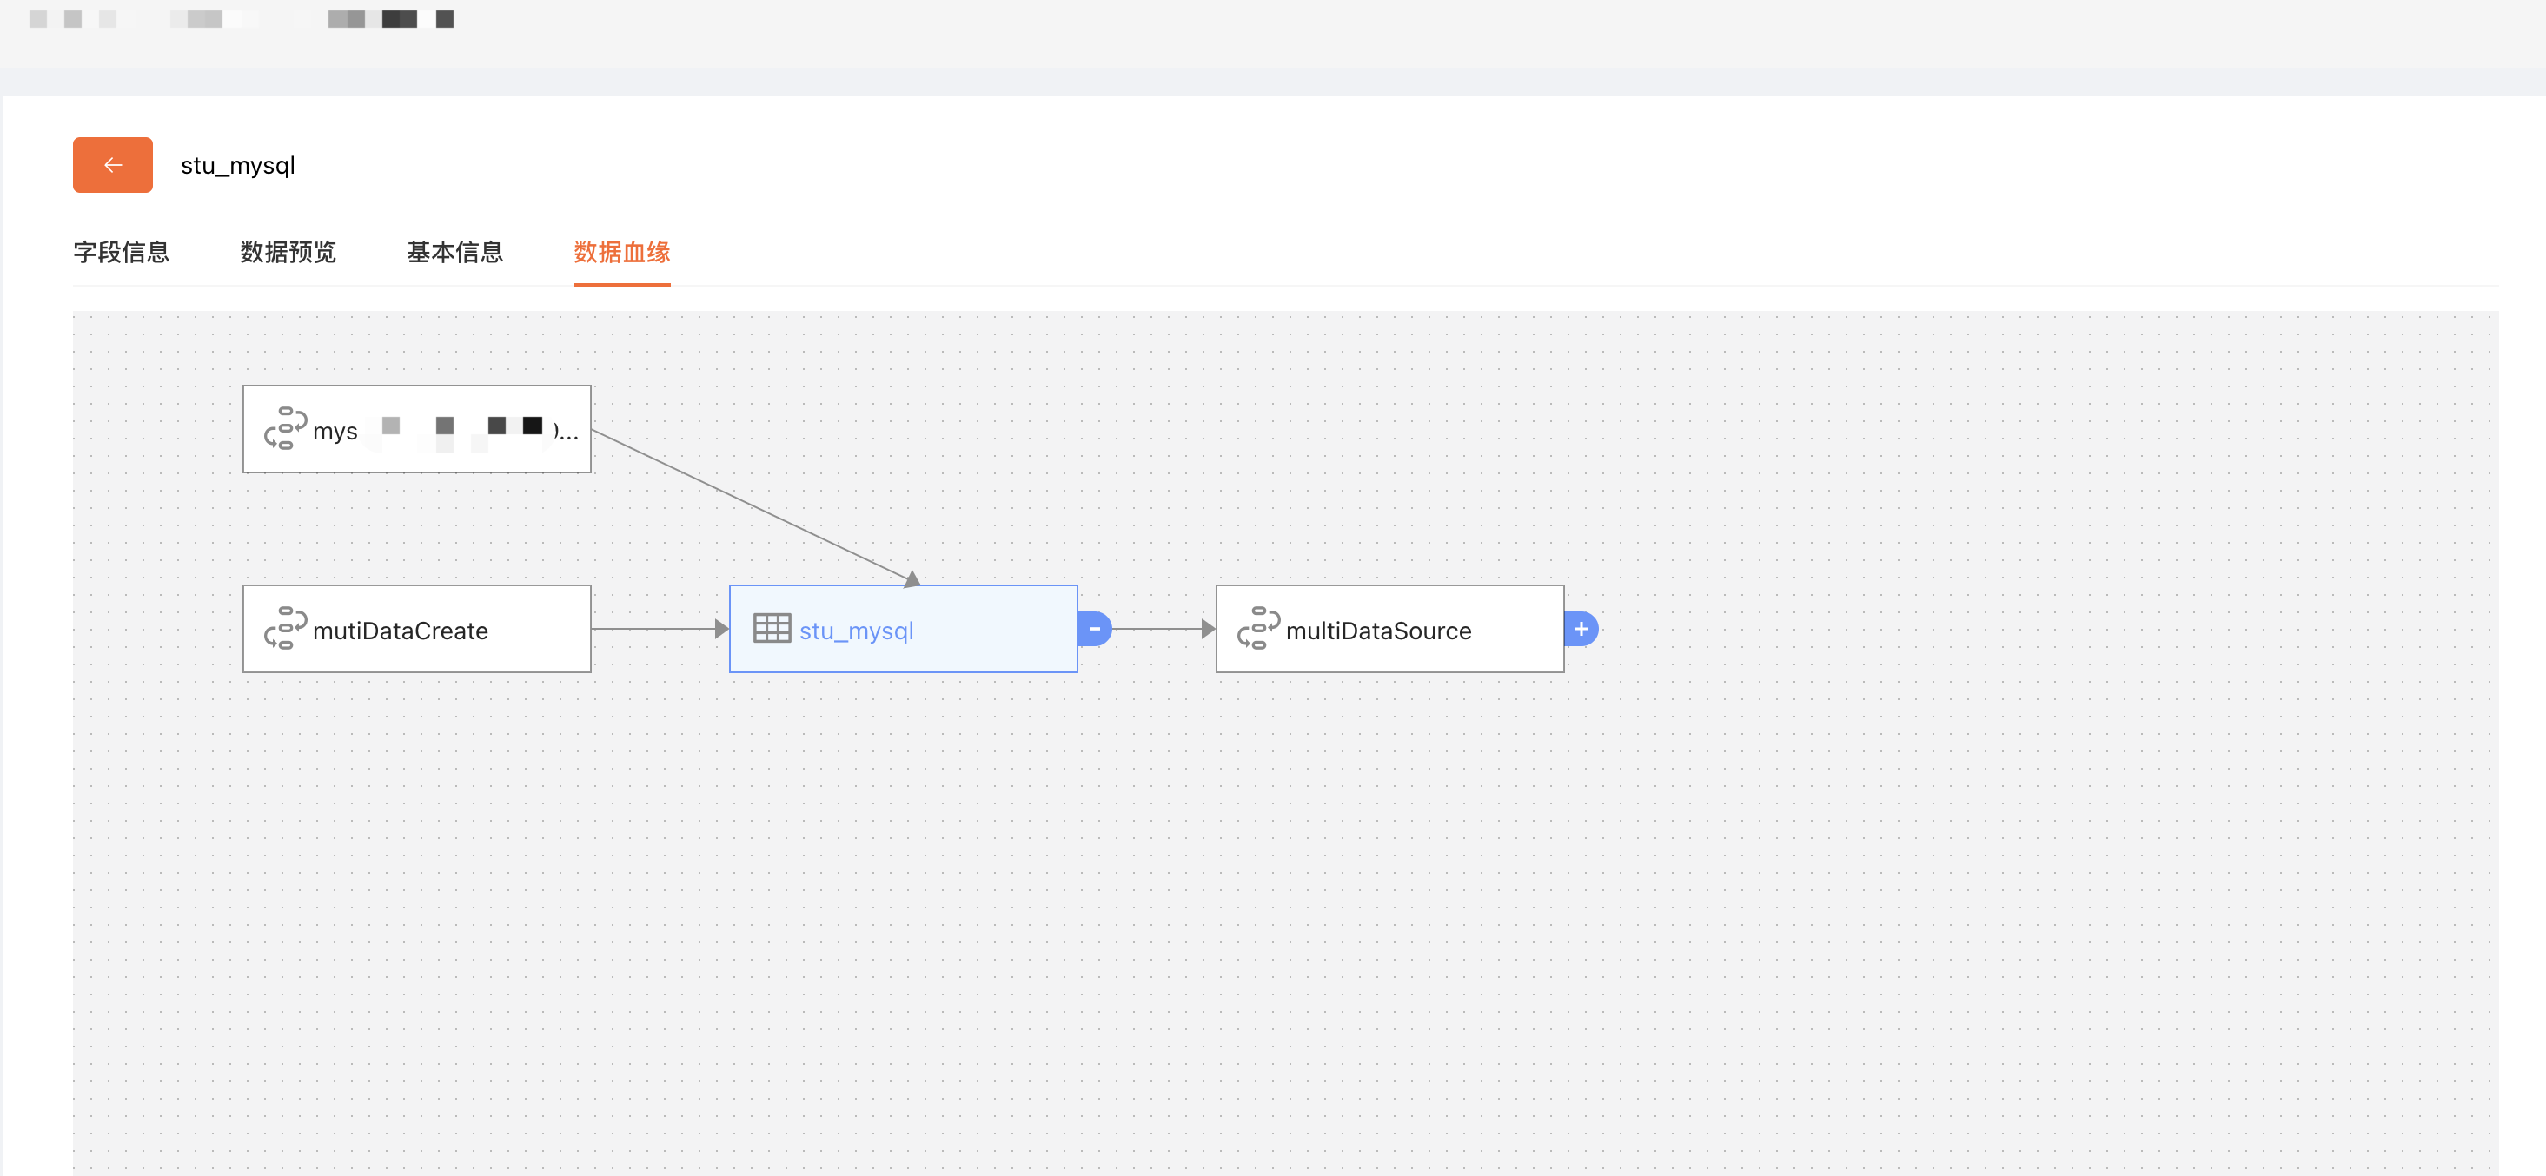2546x1176 pixels.
Task: Select the 数据血缘 tab
Action: click(x=621, y=252)
